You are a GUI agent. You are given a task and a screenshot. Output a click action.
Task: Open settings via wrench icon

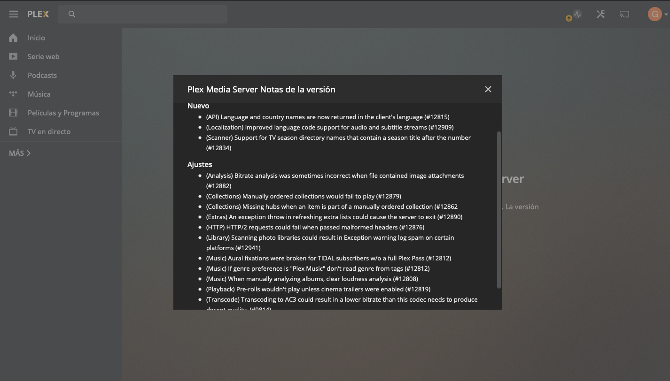[600, 14]
